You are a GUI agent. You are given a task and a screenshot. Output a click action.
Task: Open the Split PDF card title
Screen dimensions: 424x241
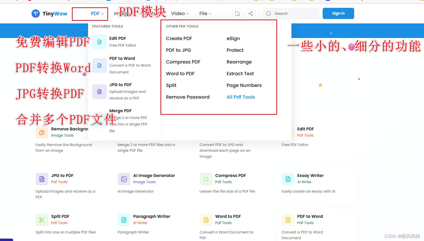60,217
